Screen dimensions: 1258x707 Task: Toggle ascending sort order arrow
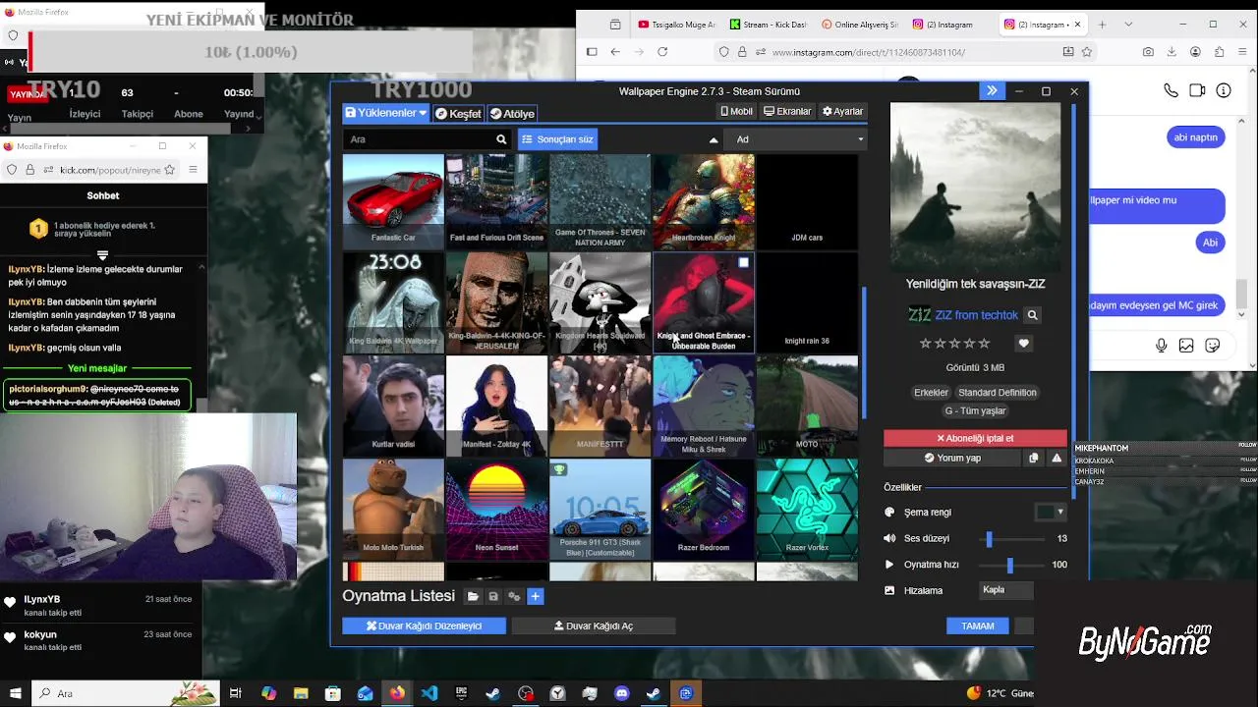[714, 139]
